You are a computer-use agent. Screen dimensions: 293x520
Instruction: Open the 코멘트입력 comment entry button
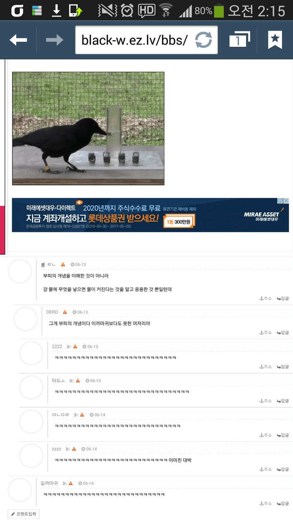click(x=24, y=514)
